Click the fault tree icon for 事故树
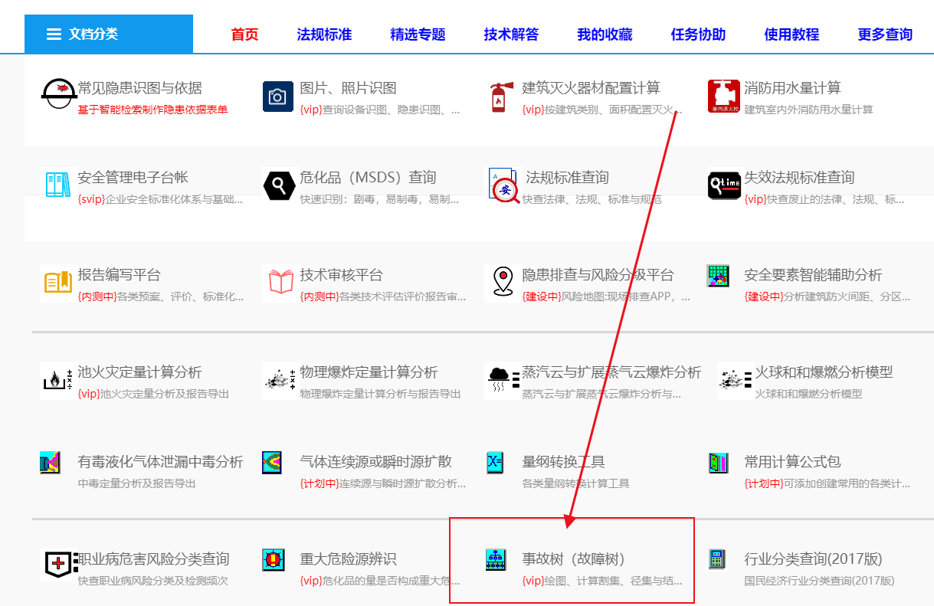 (496, 560)
